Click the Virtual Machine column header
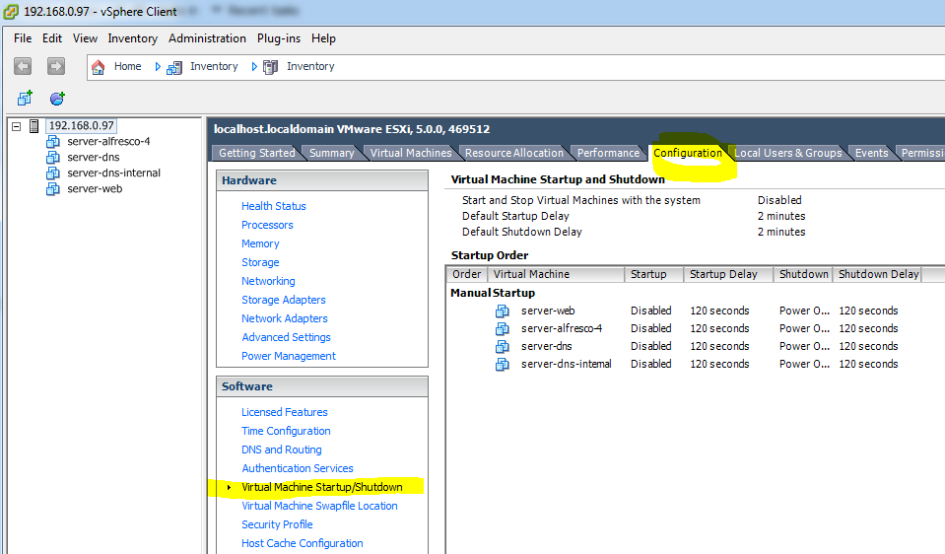Screen dimensions: 945x554 click(x=556, y=274)
